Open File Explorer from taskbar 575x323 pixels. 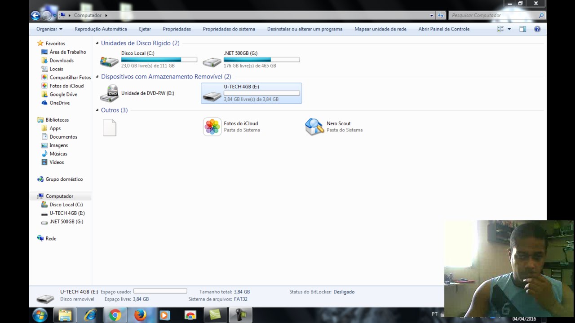coord(65,315)
